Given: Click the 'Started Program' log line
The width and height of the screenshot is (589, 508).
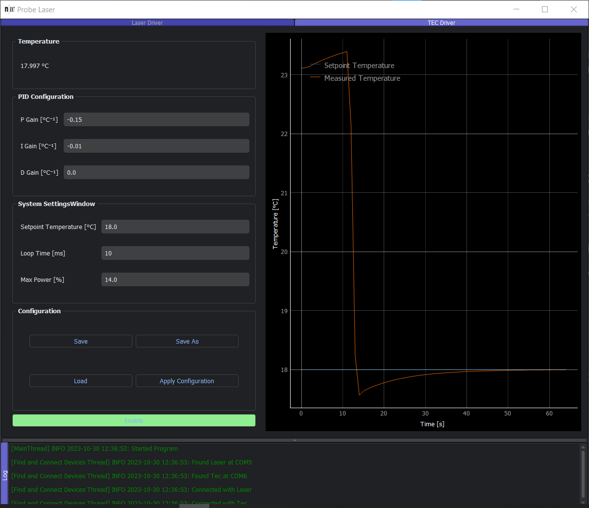Looking at the screenshot, I should 95,448.
